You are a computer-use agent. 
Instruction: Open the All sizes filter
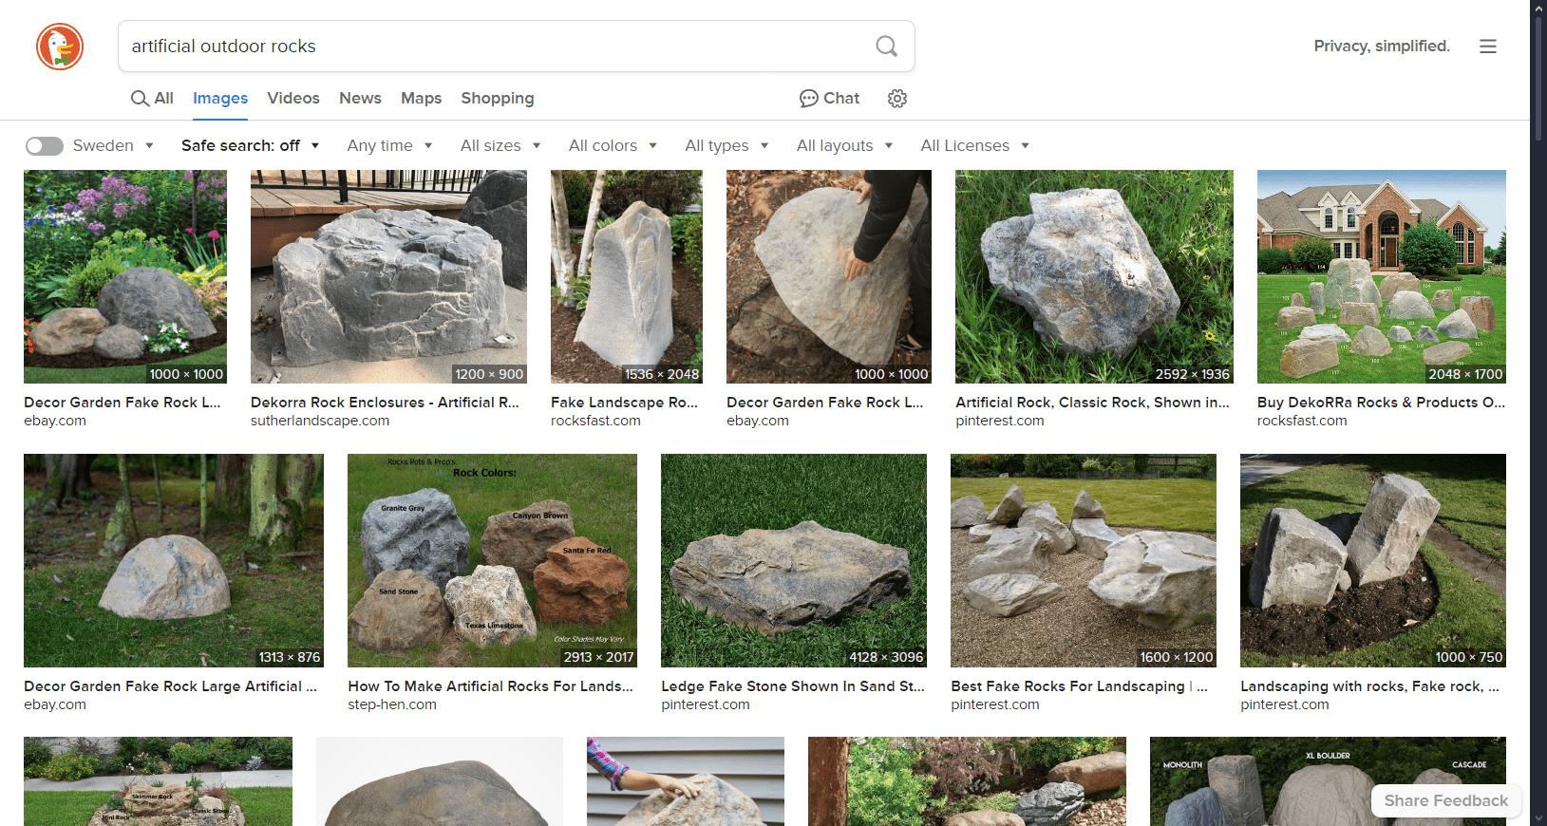(x=500, y=146)
